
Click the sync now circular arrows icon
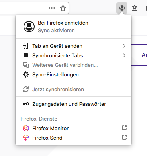point(26,89)
